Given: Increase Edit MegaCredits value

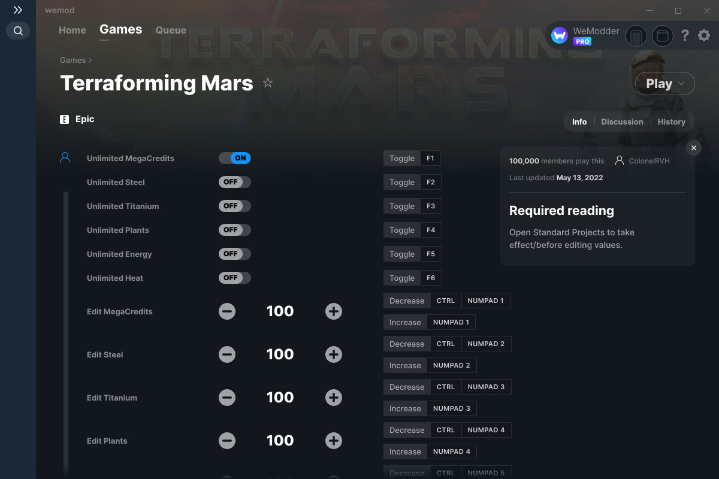Looking at the screenshot, I should click(334, 311).
